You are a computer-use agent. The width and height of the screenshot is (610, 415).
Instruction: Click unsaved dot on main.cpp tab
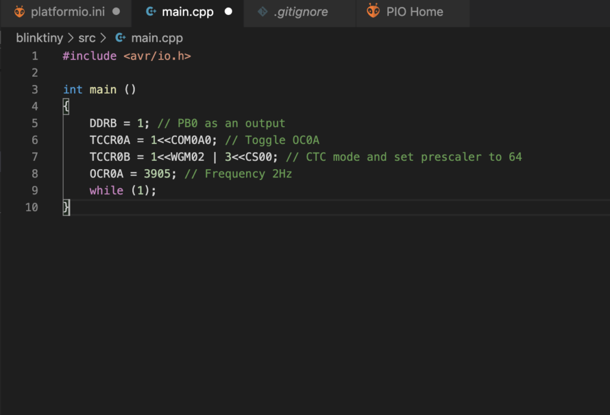pos(228,12)
